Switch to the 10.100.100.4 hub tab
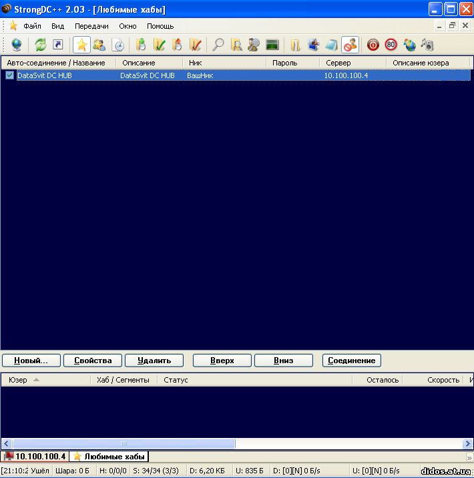Screen dimensions: 474x478 [35, 456]
